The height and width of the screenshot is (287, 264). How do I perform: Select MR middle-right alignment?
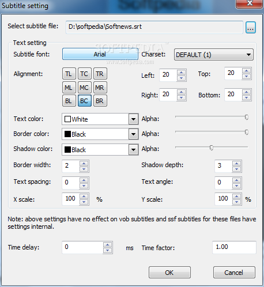pyautogui.click(x=100, y=88)
